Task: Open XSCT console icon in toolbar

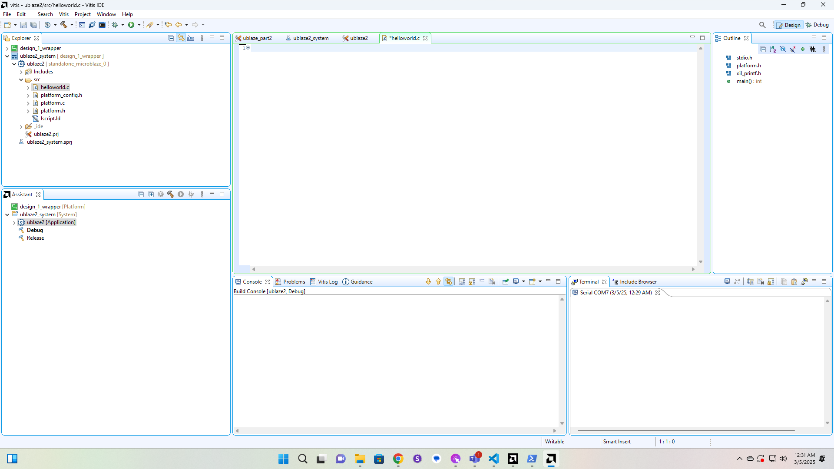Action: (82, 25)
